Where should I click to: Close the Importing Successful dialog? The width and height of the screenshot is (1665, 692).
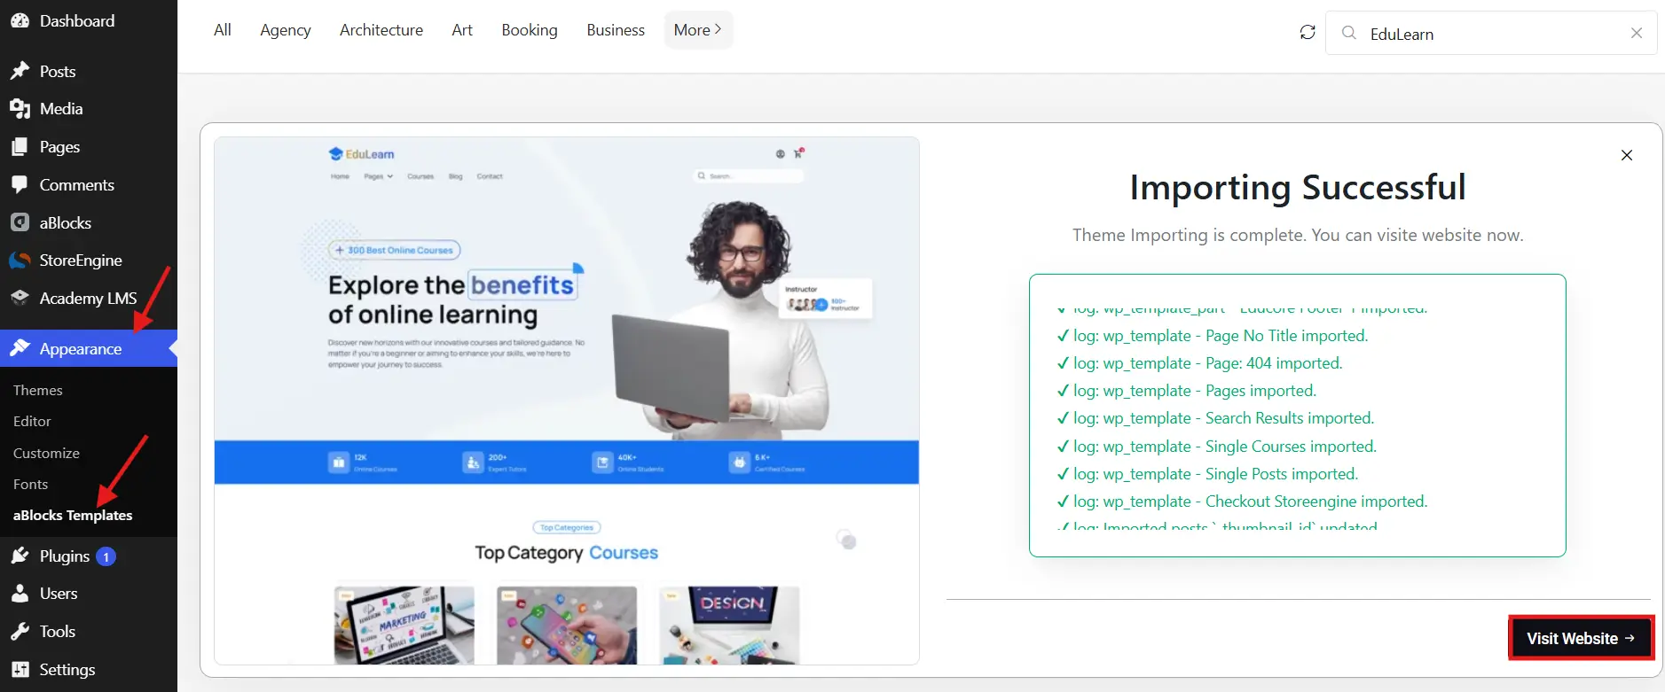[1627, 155]
